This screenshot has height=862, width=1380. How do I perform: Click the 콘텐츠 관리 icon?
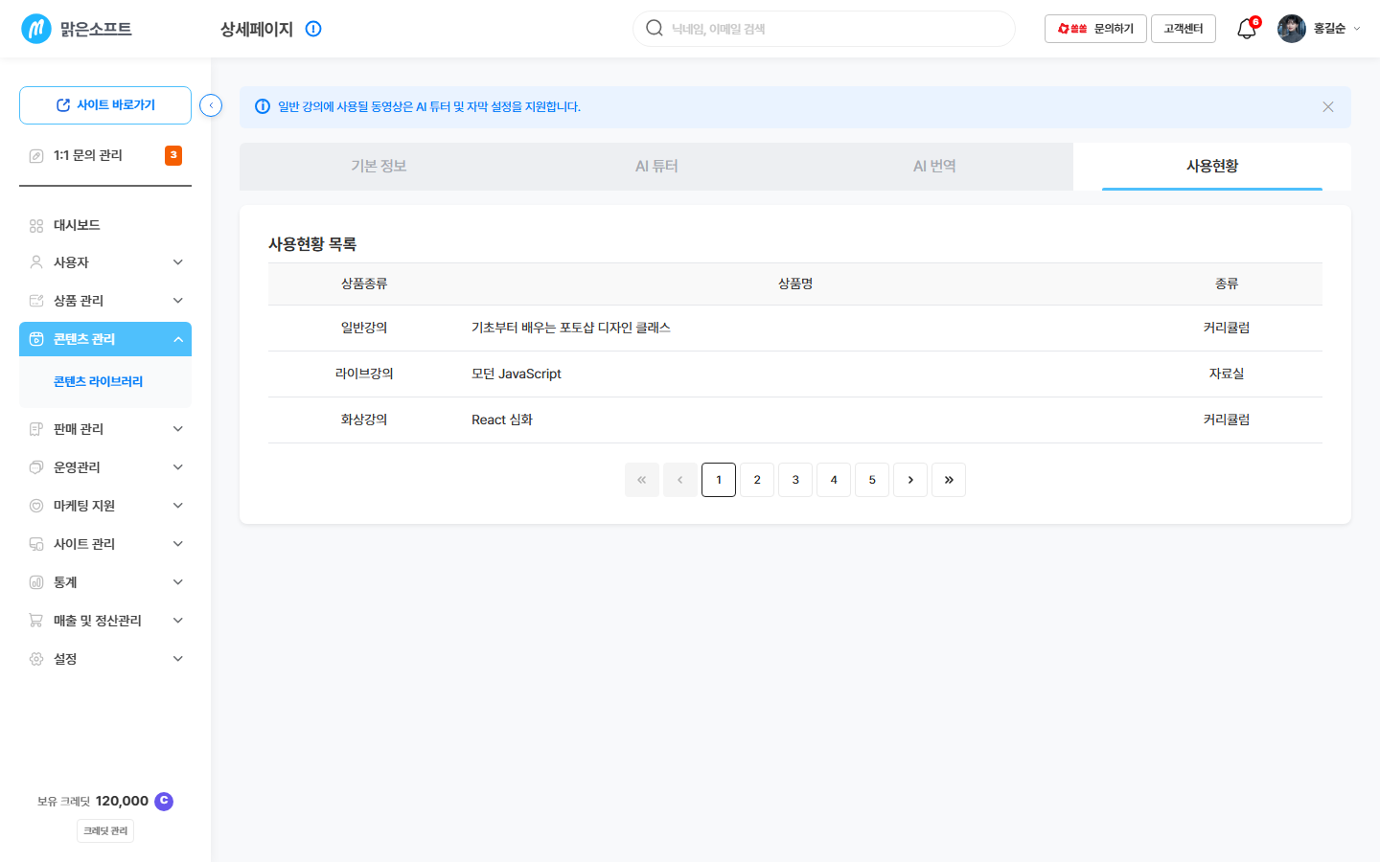[x=36, y=339]
